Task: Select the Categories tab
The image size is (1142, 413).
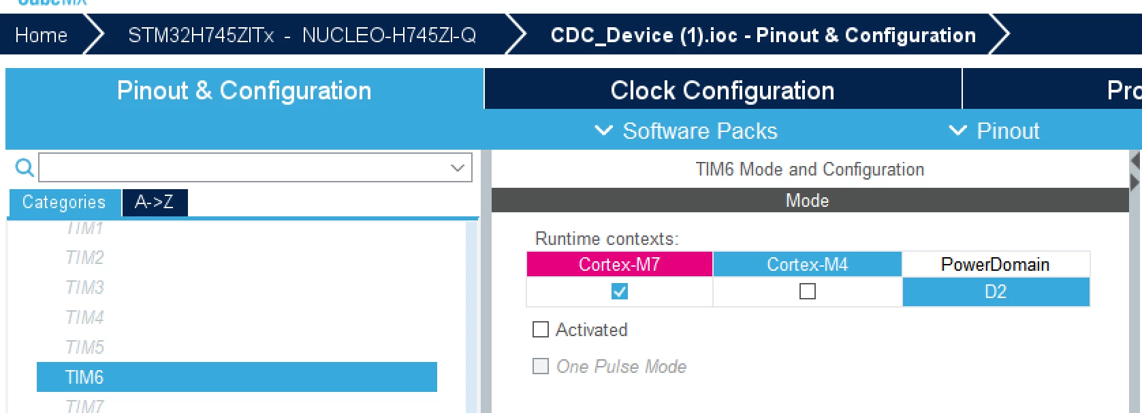Action: [64, 202]
